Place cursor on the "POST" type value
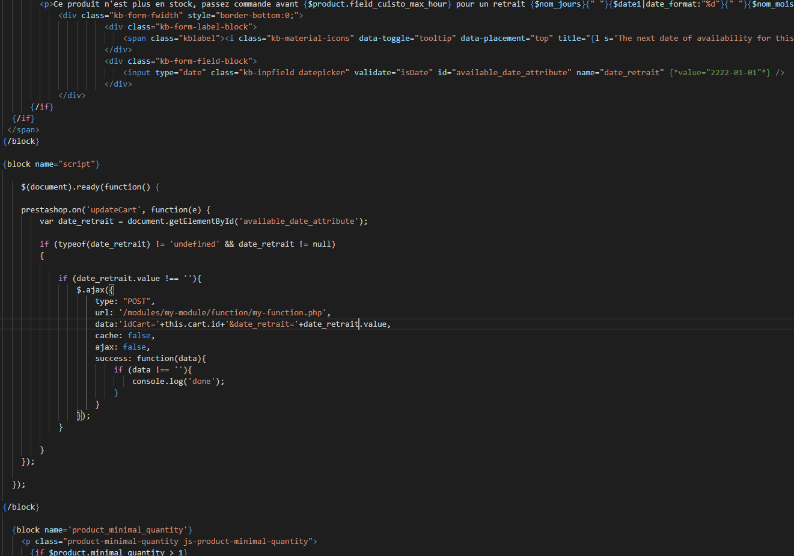The height and width of the screenshot is (556, 794). click(x=139, y=301)
